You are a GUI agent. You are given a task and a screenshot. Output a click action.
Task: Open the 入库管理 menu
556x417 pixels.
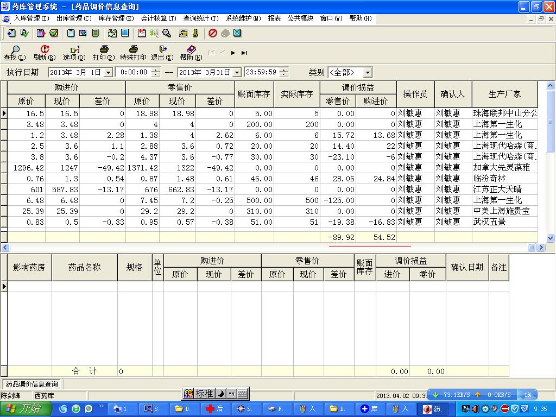pos(30,18)
